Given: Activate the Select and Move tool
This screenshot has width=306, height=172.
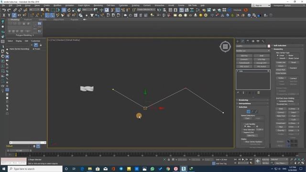Looking at the screenshot, I should pos(64,10).
